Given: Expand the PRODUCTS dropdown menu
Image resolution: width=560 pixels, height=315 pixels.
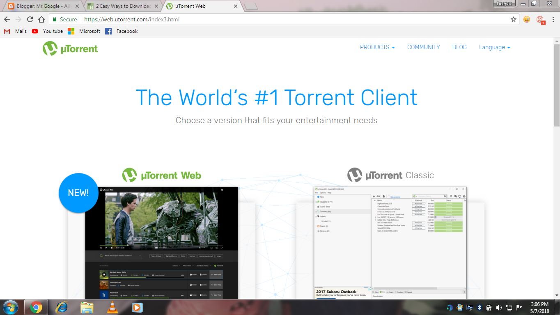Looking at the screenshot, I should pyautogui.click(x=377, y=47).
